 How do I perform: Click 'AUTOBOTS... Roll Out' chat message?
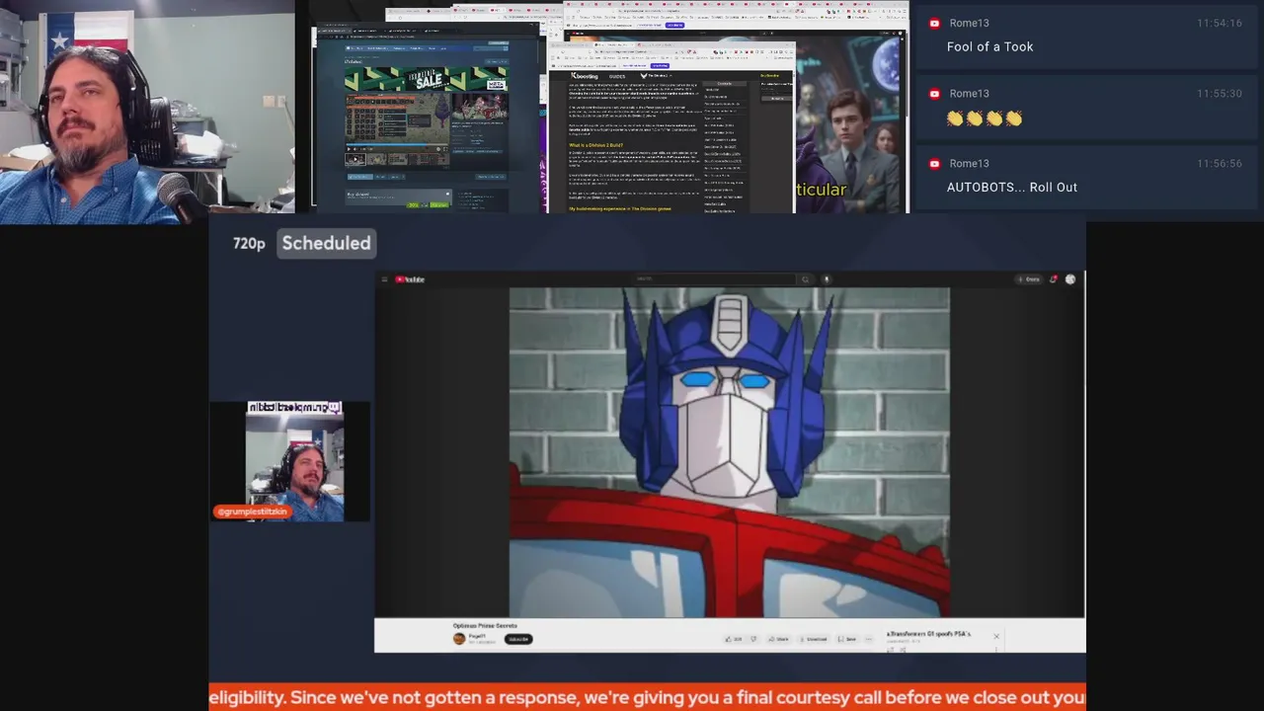(1011, 187)
